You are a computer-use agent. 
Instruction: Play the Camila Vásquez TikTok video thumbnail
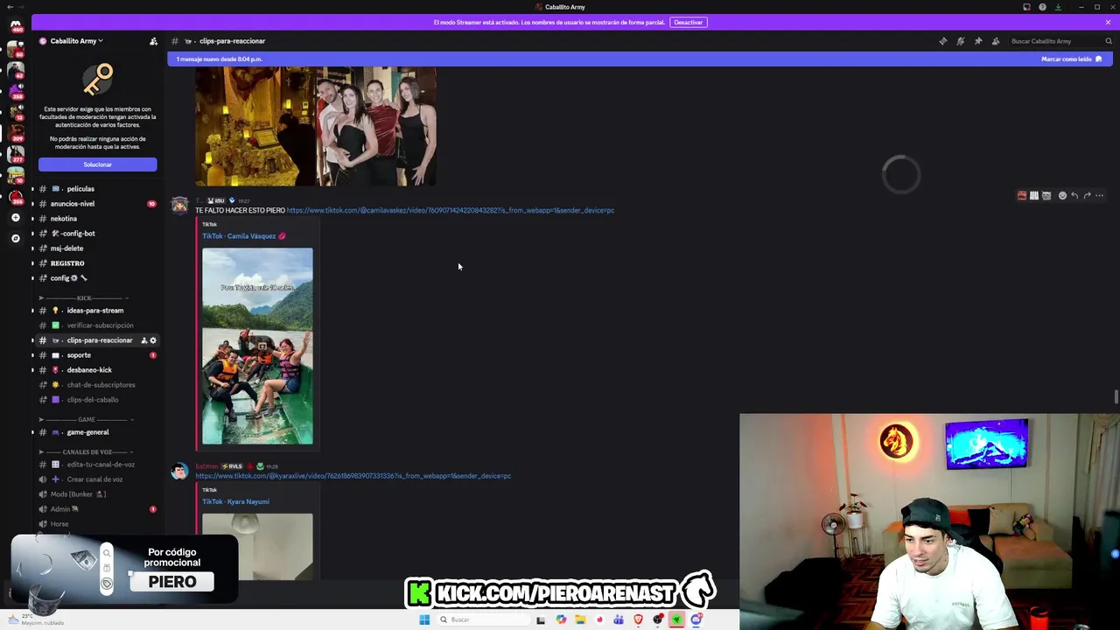[x=257, y=346]
